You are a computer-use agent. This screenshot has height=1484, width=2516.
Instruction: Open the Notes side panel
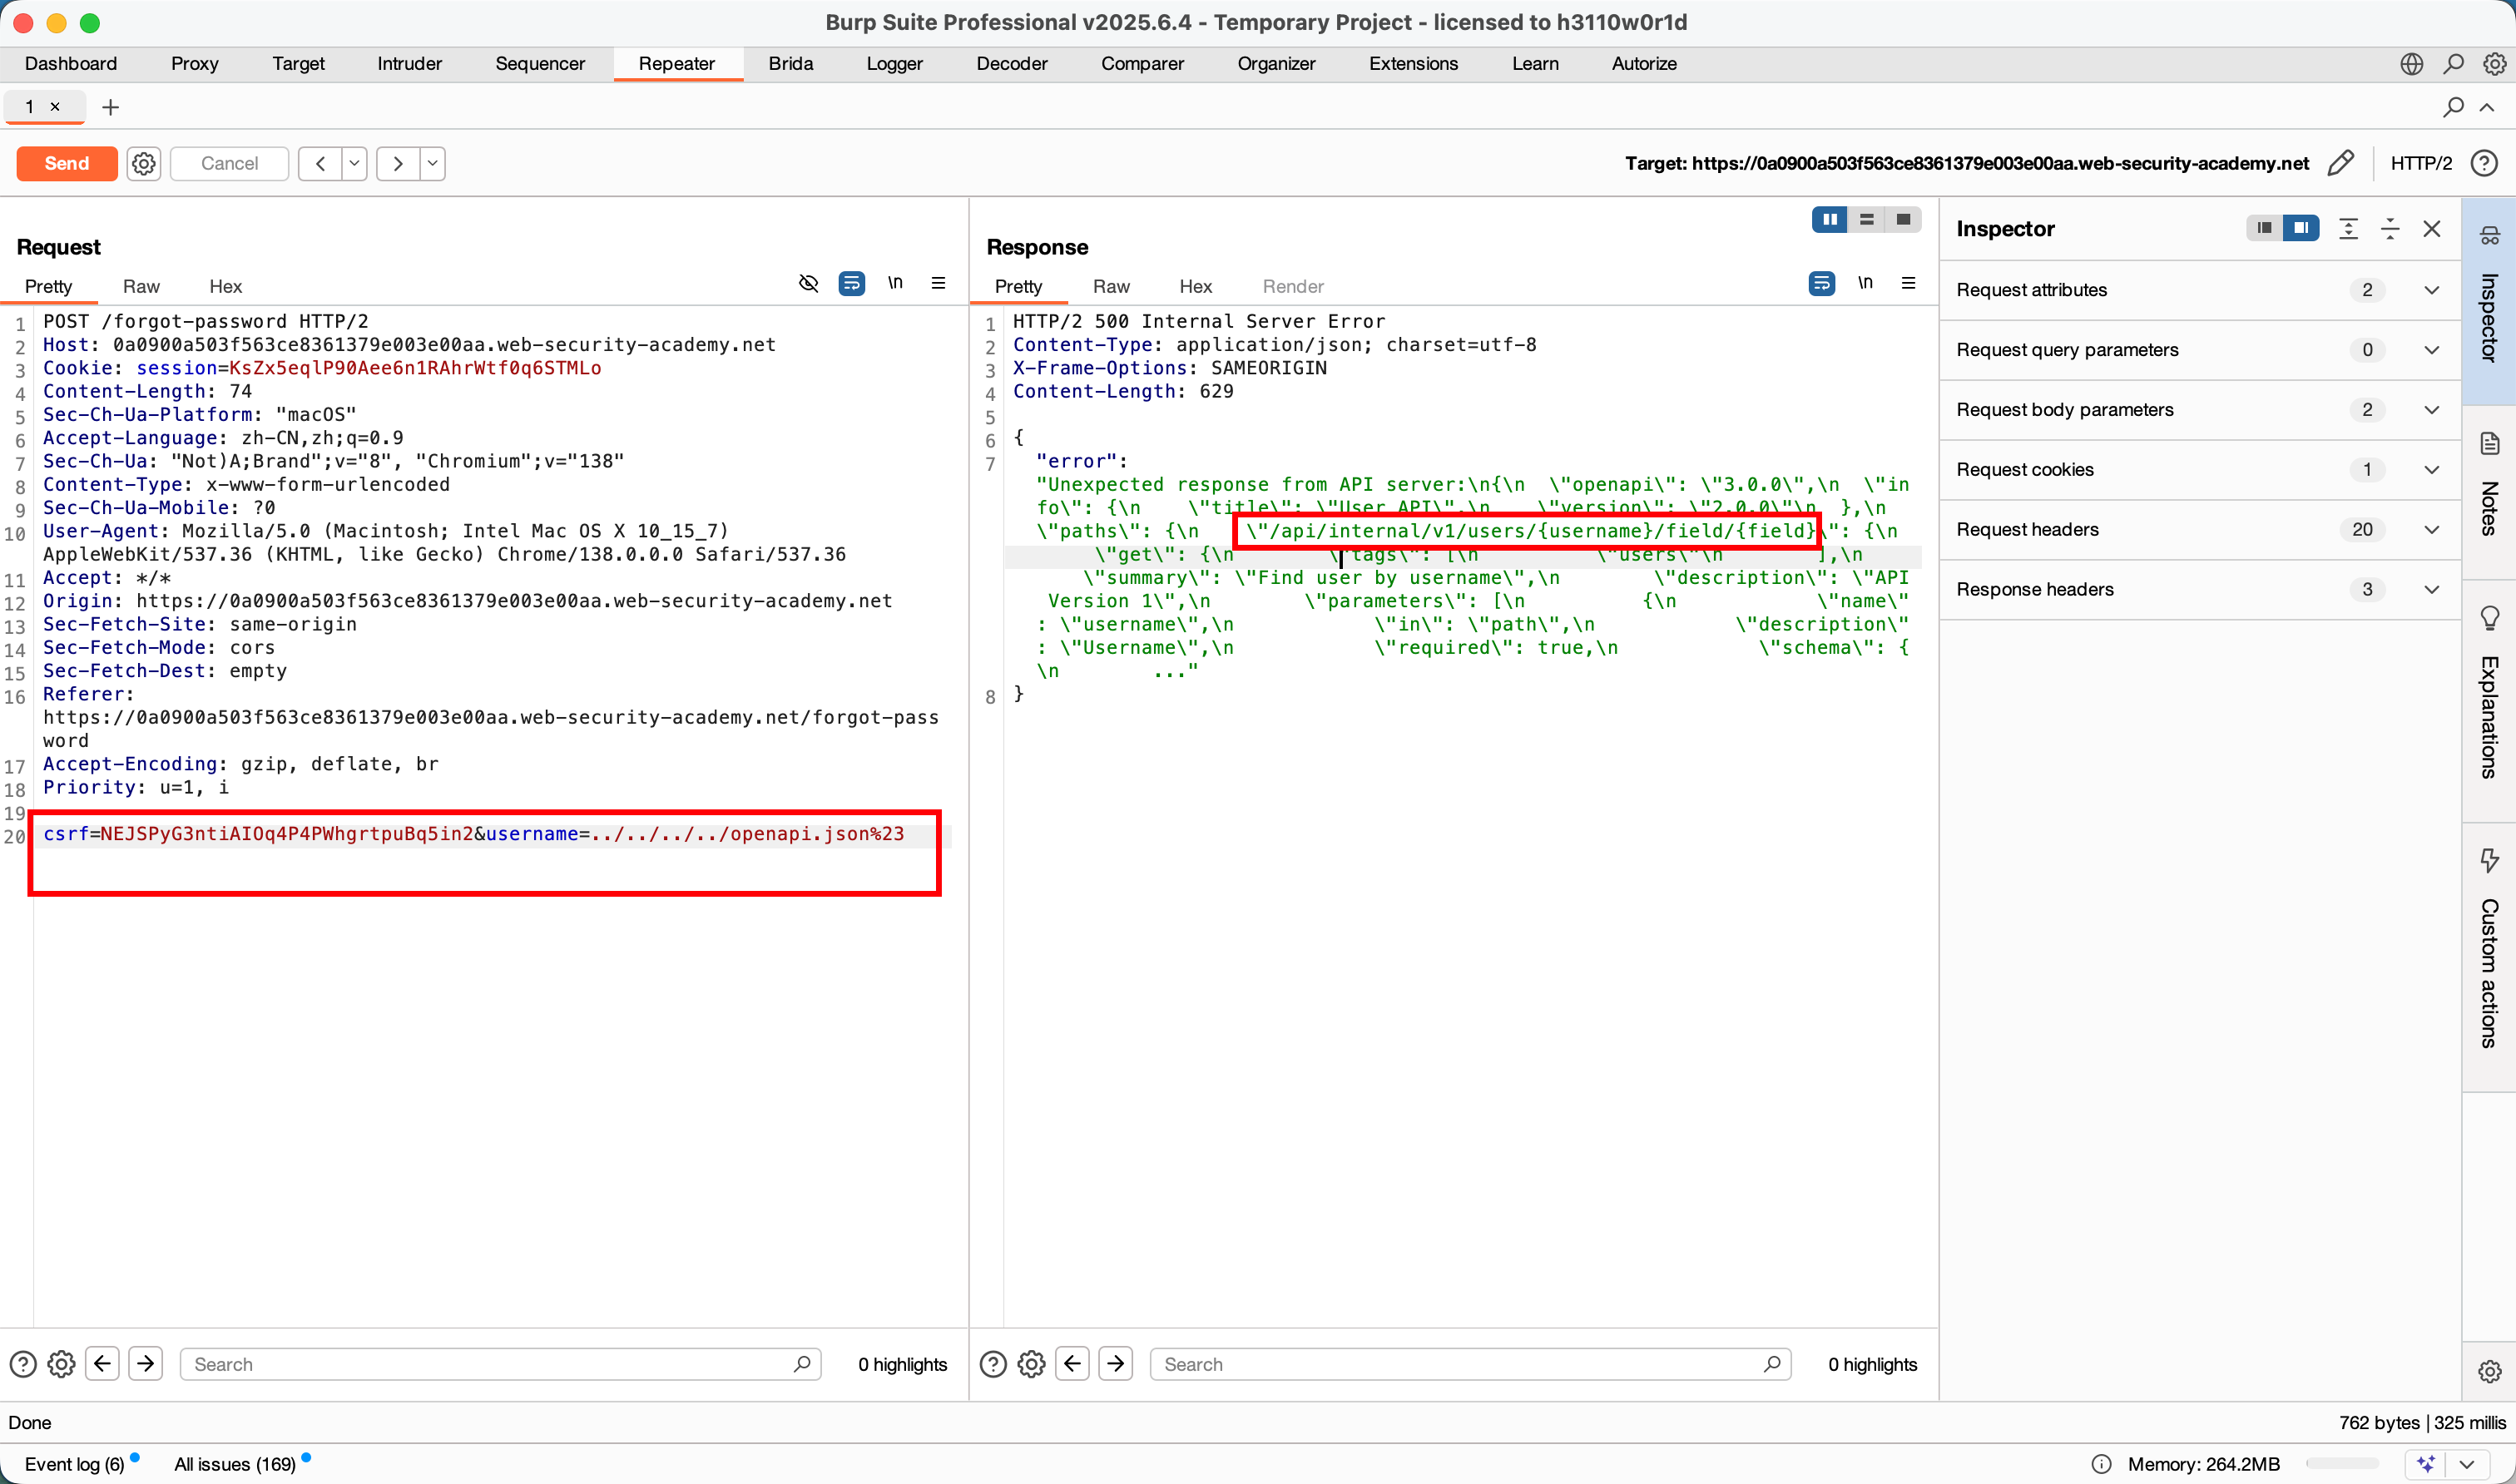click(2489, 490)
